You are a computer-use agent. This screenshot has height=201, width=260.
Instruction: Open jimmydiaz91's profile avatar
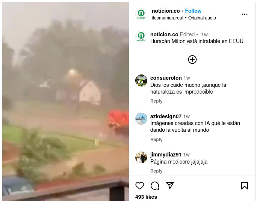141,157
